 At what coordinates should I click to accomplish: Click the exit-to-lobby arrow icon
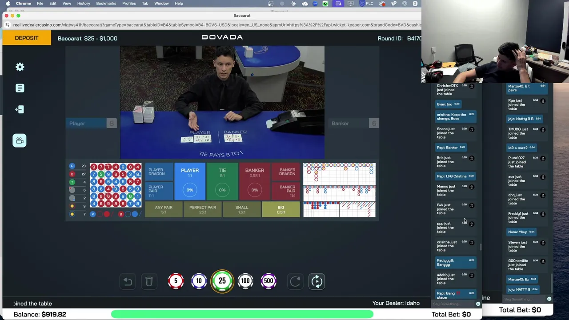[x=20, y=109]
